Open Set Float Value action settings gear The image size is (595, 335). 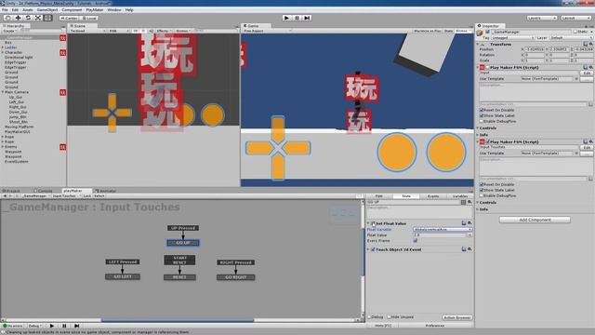[x=469, y=223]
